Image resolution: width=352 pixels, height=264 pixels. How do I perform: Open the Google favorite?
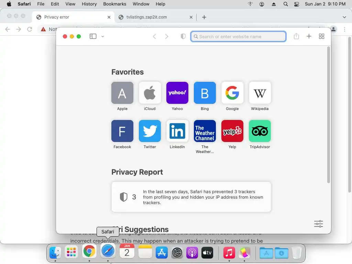[x=232, y=93]
